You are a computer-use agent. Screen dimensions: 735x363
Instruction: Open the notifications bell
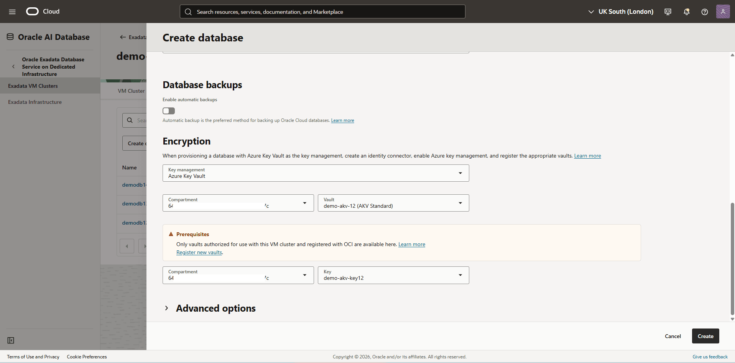(x=686, y=11)
